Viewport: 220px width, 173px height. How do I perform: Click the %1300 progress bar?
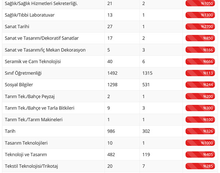pyautogui.click(x=200, y=15)
